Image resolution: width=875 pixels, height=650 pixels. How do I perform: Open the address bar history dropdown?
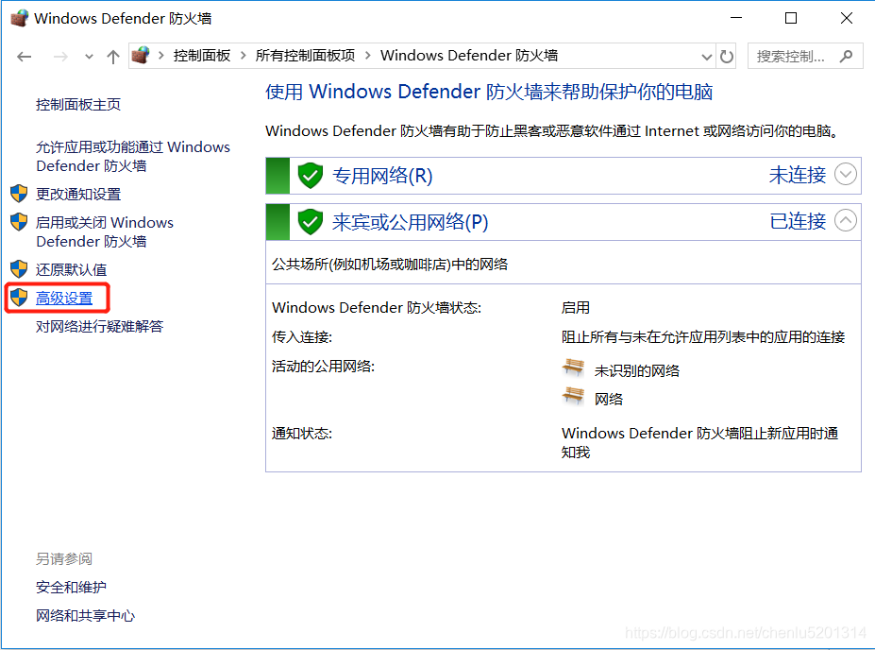pos(707,56)
